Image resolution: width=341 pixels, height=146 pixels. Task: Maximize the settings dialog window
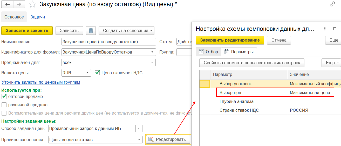coord(335,29)
